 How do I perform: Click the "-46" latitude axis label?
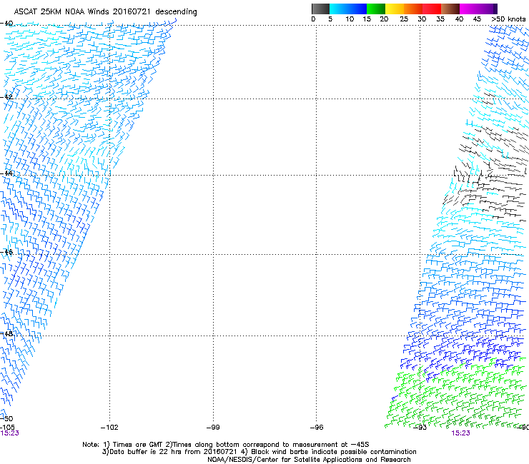pos(6,252)
